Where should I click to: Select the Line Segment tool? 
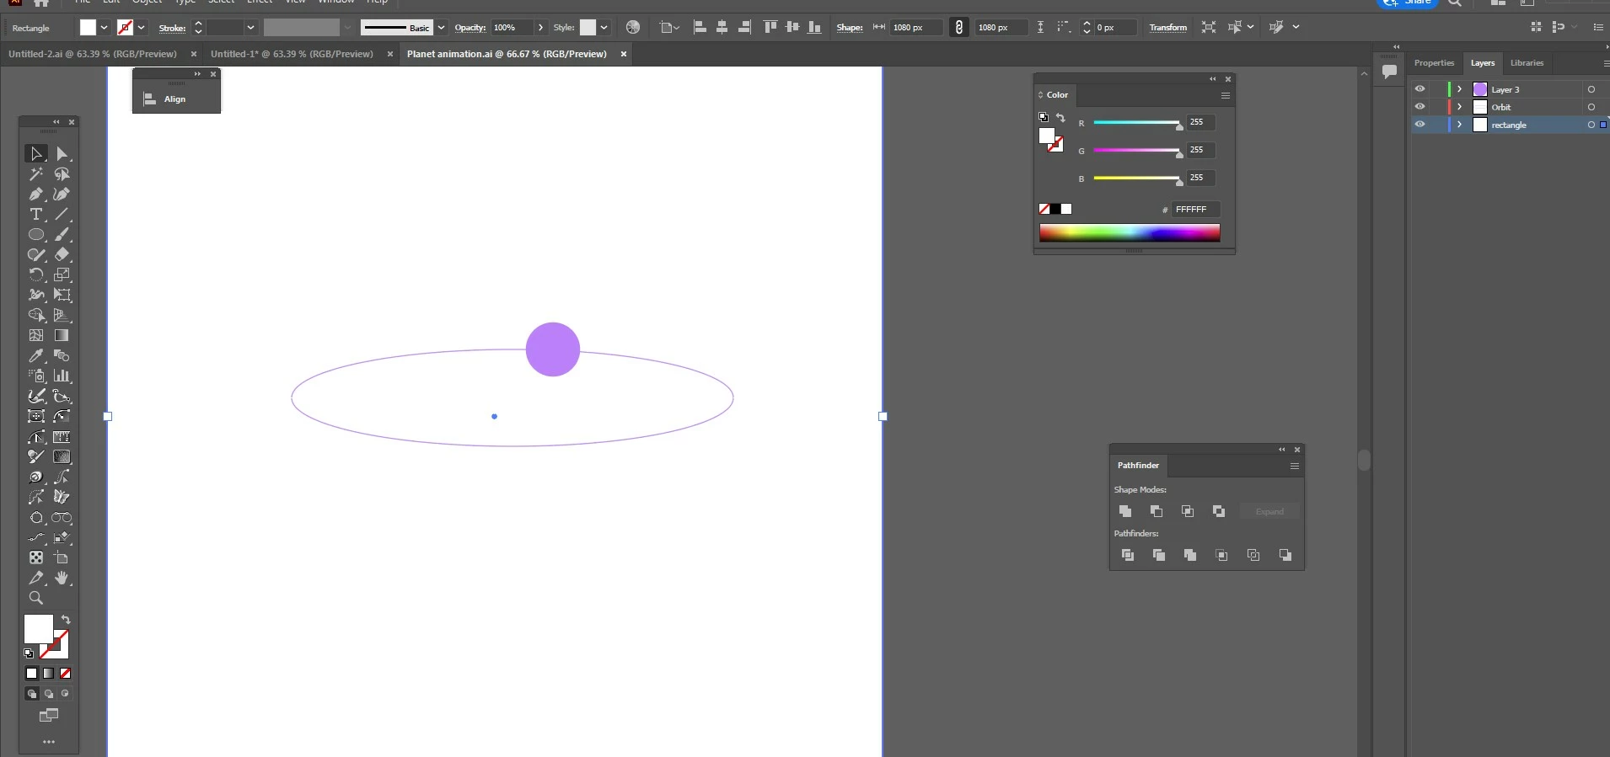(x=62, y=215)
